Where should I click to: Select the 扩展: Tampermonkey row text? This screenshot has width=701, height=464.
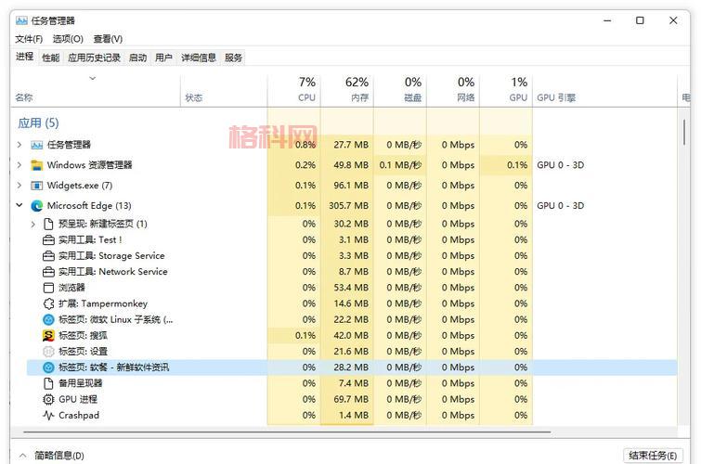tap(103, 303)
